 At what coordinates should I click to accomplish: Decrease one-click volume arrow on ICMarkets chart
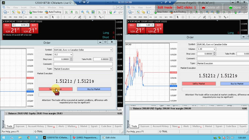click(x=13, y=25)
